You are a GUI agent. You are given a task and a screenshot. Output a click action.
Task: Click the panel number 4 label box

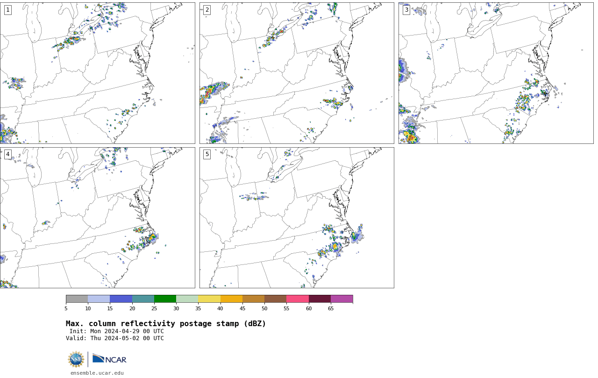[7, 154]
